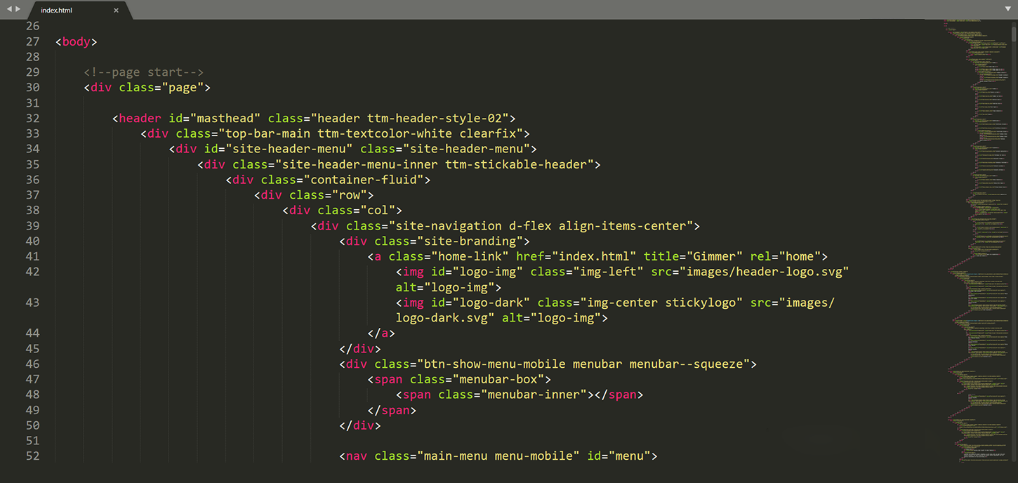Click the tab forward navigation arrow
This screenshot has width=1018, height=483.
tap(18, 8)
